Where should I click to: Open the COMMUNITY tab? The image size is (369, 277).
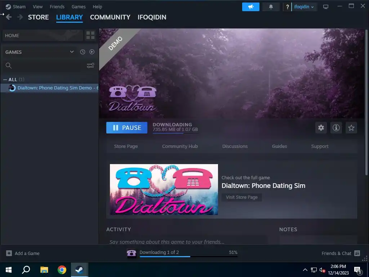(x=110, y=17)
